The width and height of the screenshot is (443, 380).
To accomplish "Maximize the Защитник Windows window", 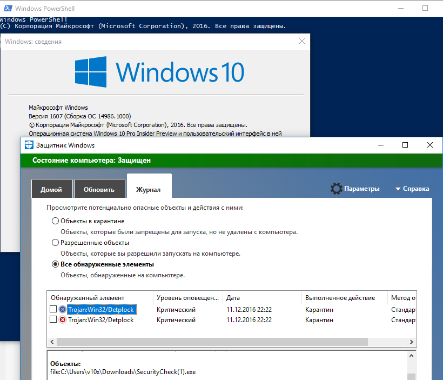I will (x=405, y=145).
